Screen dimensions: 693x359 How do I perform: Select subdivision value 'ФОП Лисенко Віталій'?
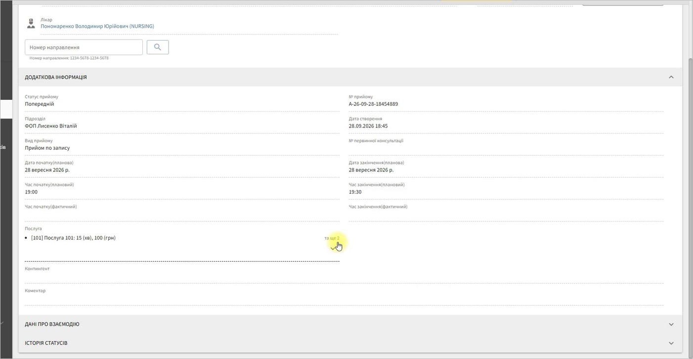pos(51,126)
